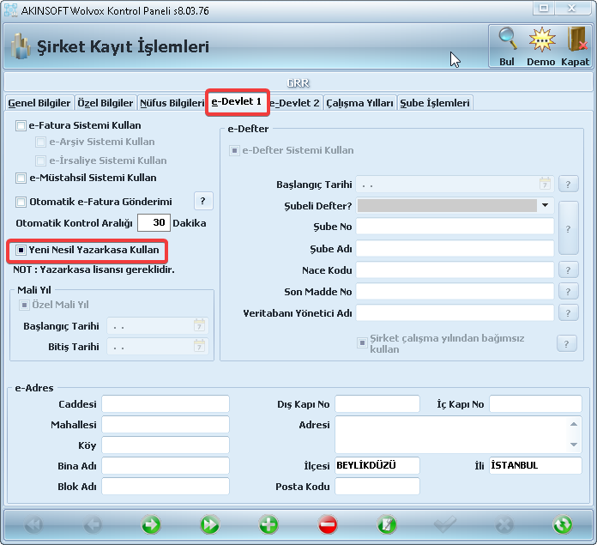597x545 pixels.
Task: Go to next record green arrow
Action: pyautogui.click(x=151, y=525)
